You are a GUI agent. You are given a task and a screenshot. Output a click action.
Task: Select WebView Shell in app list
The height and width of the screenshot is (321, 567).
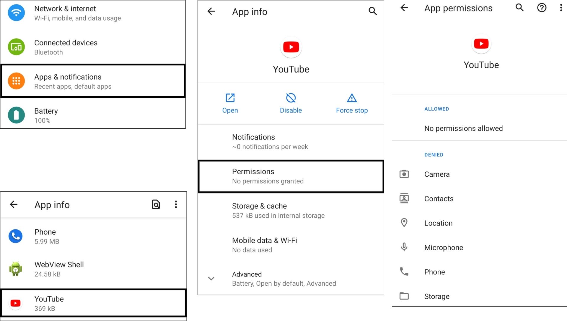(93, 269)
